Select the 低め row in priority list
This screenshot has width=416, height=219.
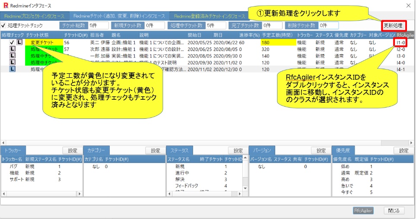click(x=373, y=166)
